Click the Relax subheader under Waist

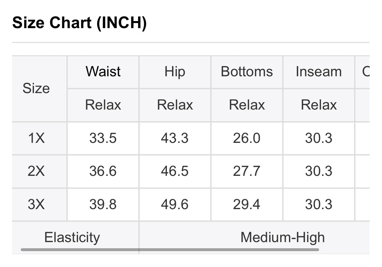click(x=103, y=105)
